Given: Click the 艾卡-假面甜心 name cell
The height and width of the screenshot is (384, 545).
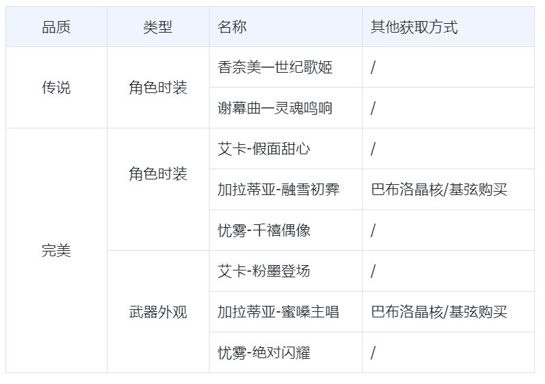Looking at the screenshot, I should tap(264, 149).
